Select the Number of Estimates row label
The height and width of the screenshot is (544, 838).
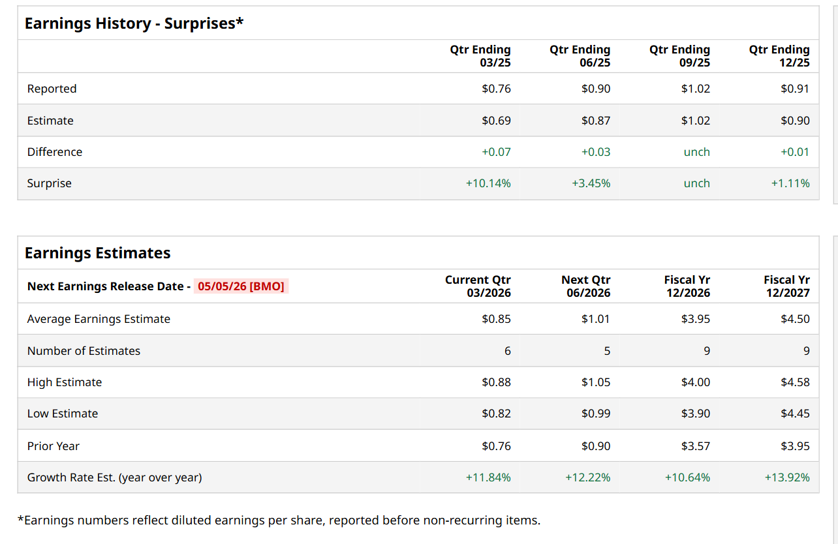pos(84,351)
